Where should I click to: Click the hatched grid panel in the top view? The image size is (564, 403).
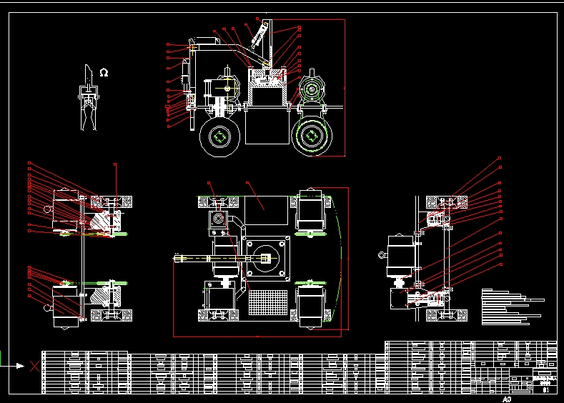tap(268, 303)
